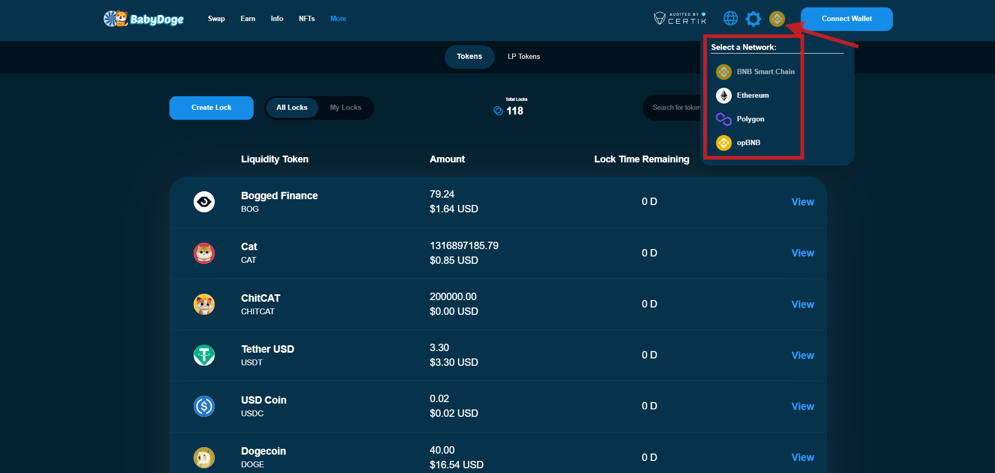Click the Liquidity Token column header
This screenshot has height=473, width=995.
(275, 159)
